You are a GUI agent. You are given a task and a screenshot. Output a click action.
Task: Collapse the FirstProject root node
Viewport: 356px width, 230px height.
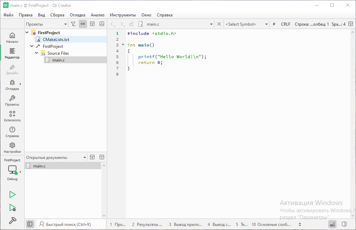click(x=27, y=32)
